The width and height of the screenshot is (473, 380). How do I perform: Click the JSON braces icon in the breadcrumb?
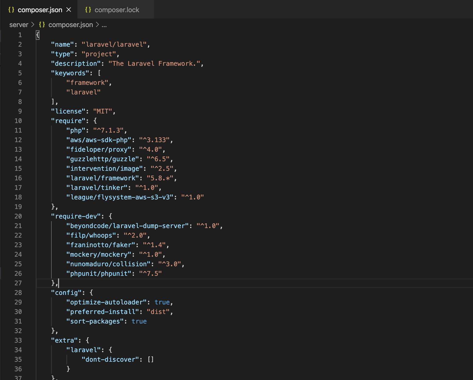click(x=42, y=25)
